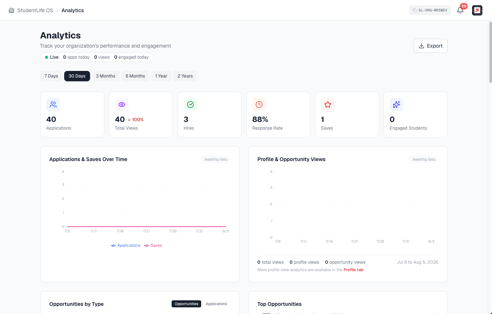Click the green Live status dot
Screen dimensions: 492x314
pyautogui.click(x=47, y=57)
